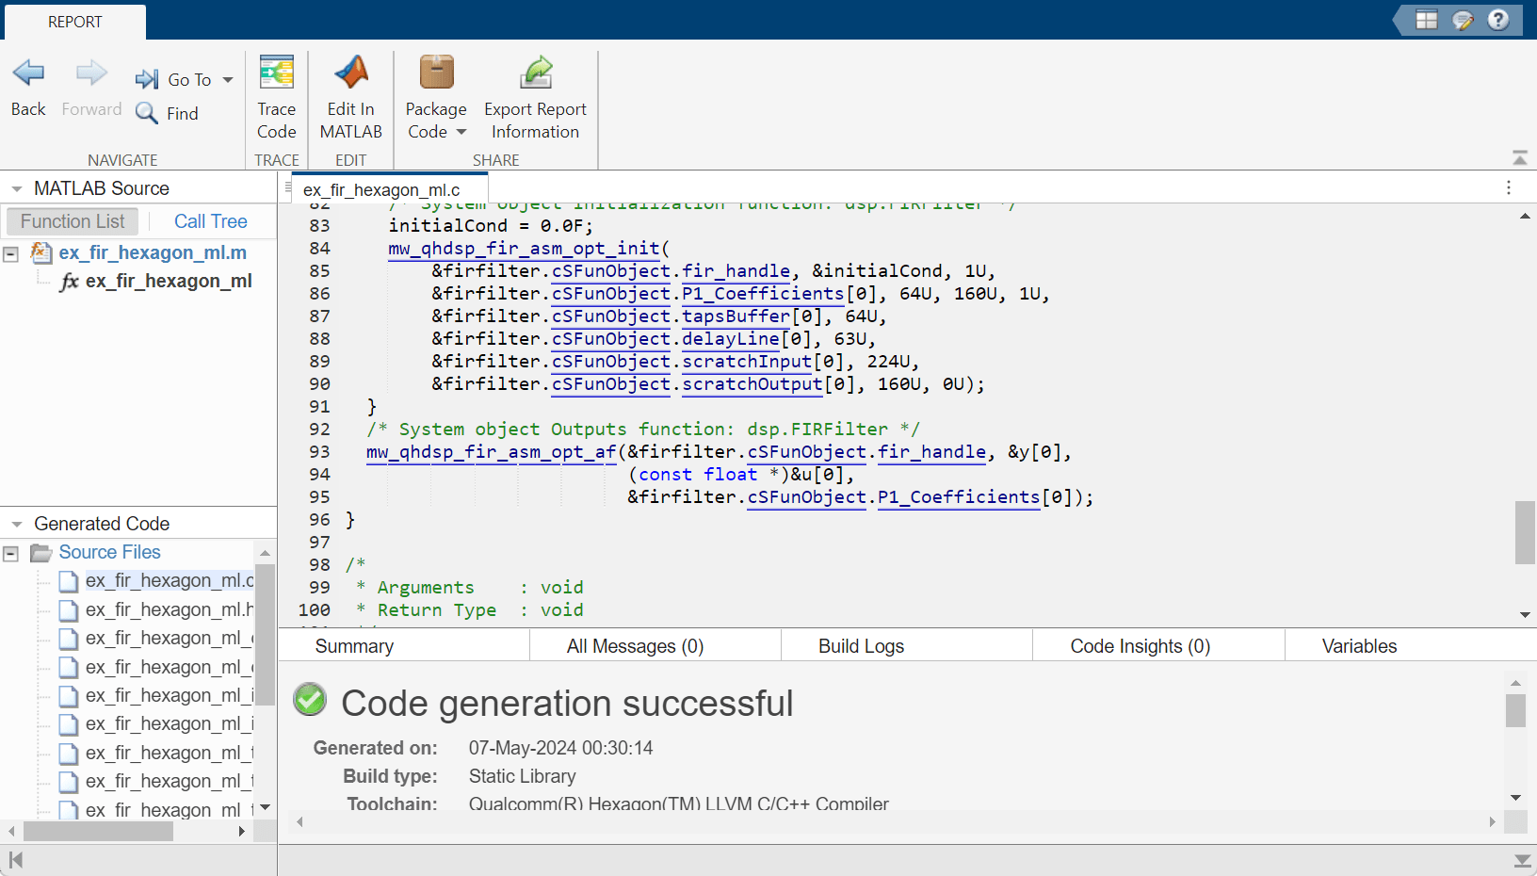Open the Build Logs tab
1537x876 pixels.
tap(861, 646)
